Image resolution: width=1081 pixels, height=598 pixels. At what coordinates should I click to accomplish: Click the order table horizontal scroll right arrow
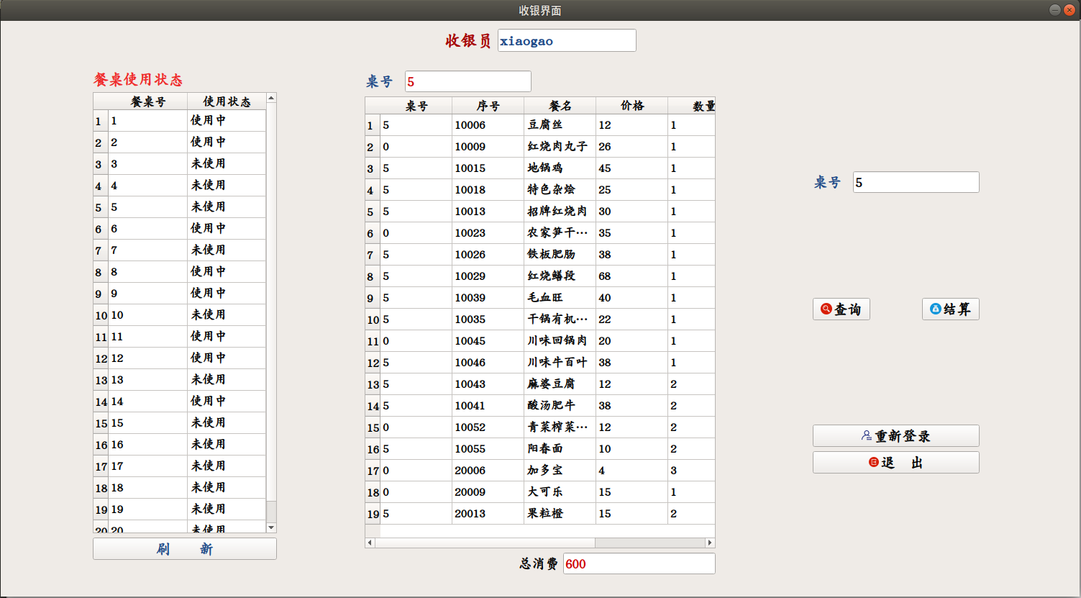pos(710,543)
